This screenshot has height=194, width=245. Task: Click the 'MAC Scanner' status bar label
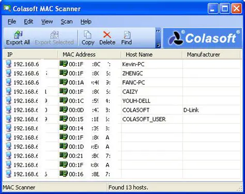19,187
